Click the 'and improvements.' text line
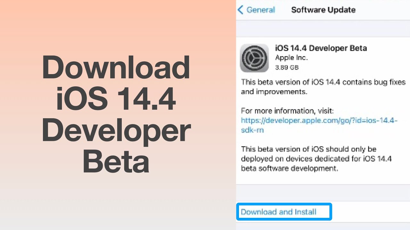Screen dimensions: 410x230 point(274,92)
